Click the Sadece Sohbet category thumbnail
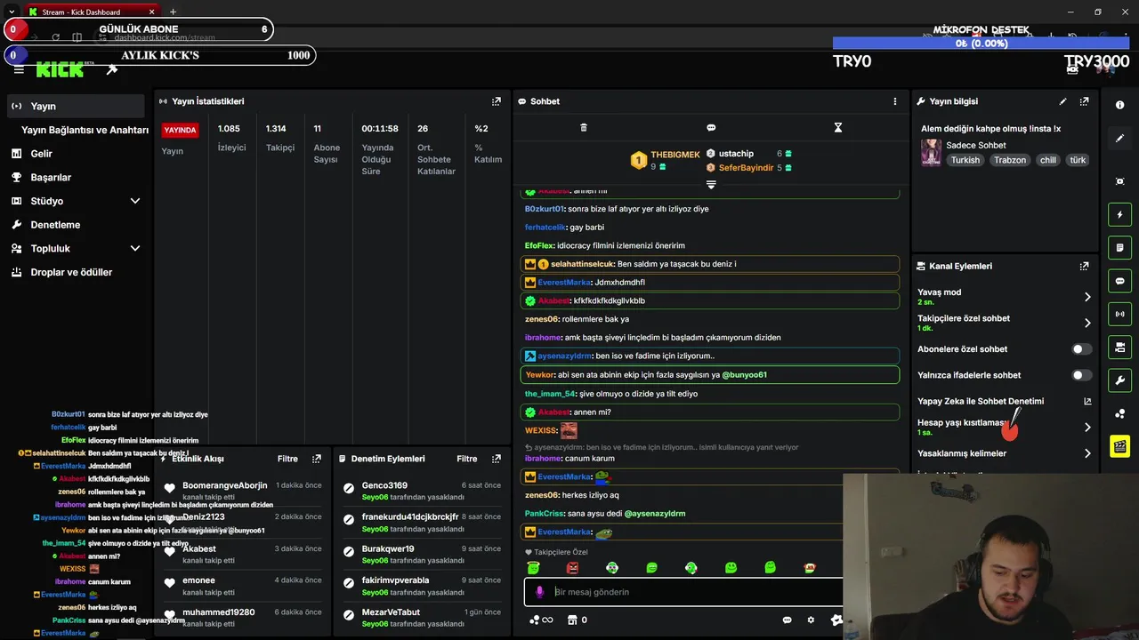Viewport: 1139px width, 640px height. (x=931, y=152)
